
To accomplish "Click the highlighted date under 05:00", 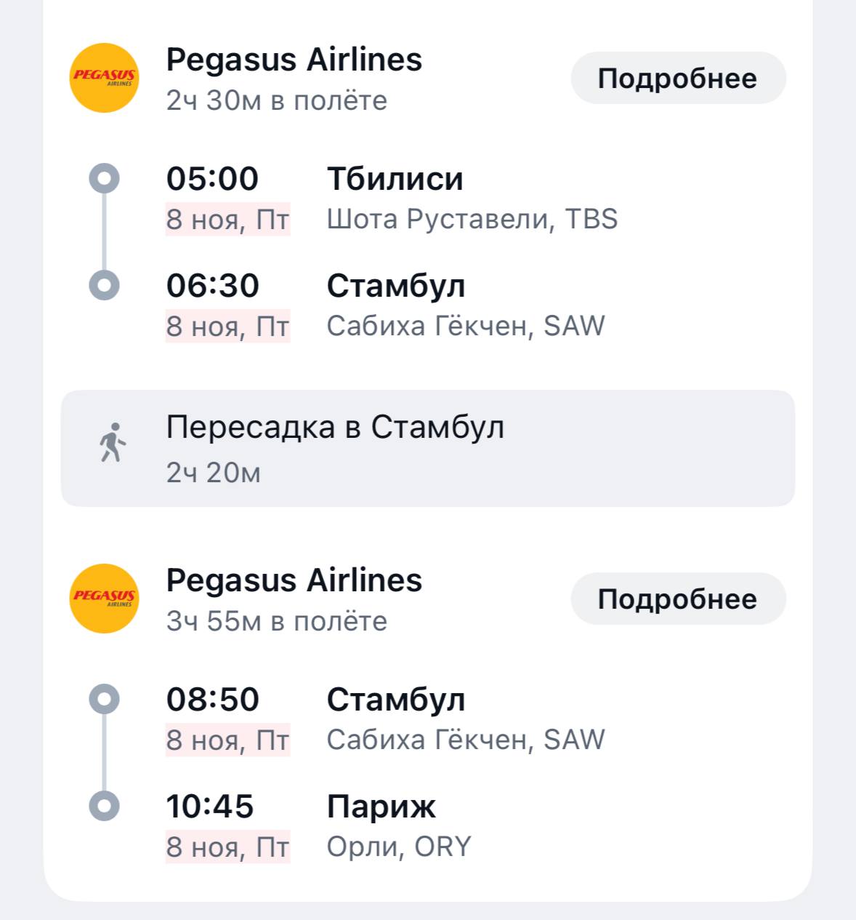I will (x=227, y=219).
